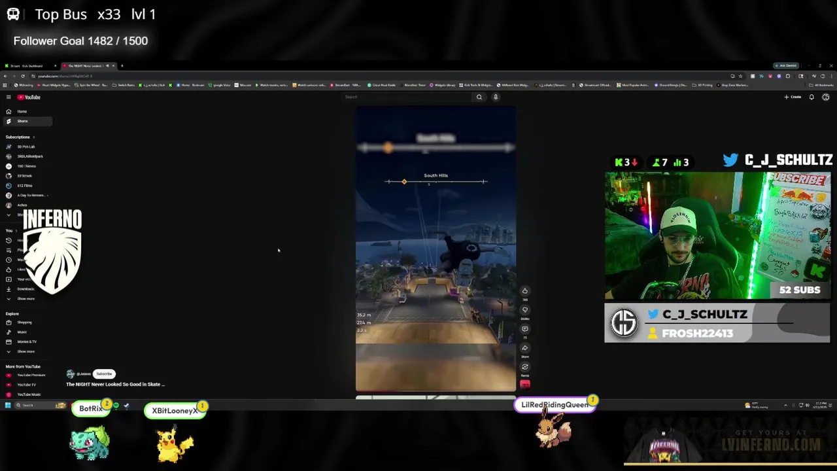
Task: Click the Short title 'The NIGHT Never Looked So Good'
Action: [x=116, y=385]
